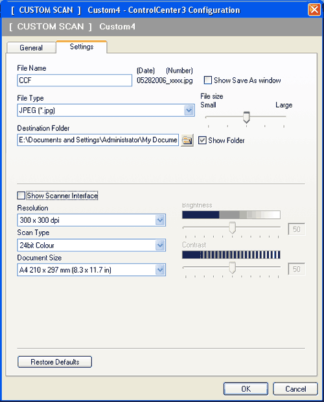Viewport: 324px width, 402px height.
Task: Open the Scan Type dropdown with 24bit Colour
Action: pos(160,245)
